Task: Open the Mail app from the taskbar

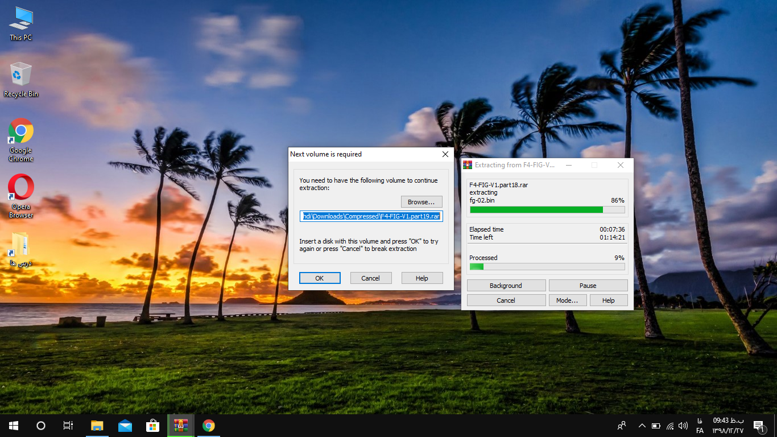Action: click(x=125, y=426)
